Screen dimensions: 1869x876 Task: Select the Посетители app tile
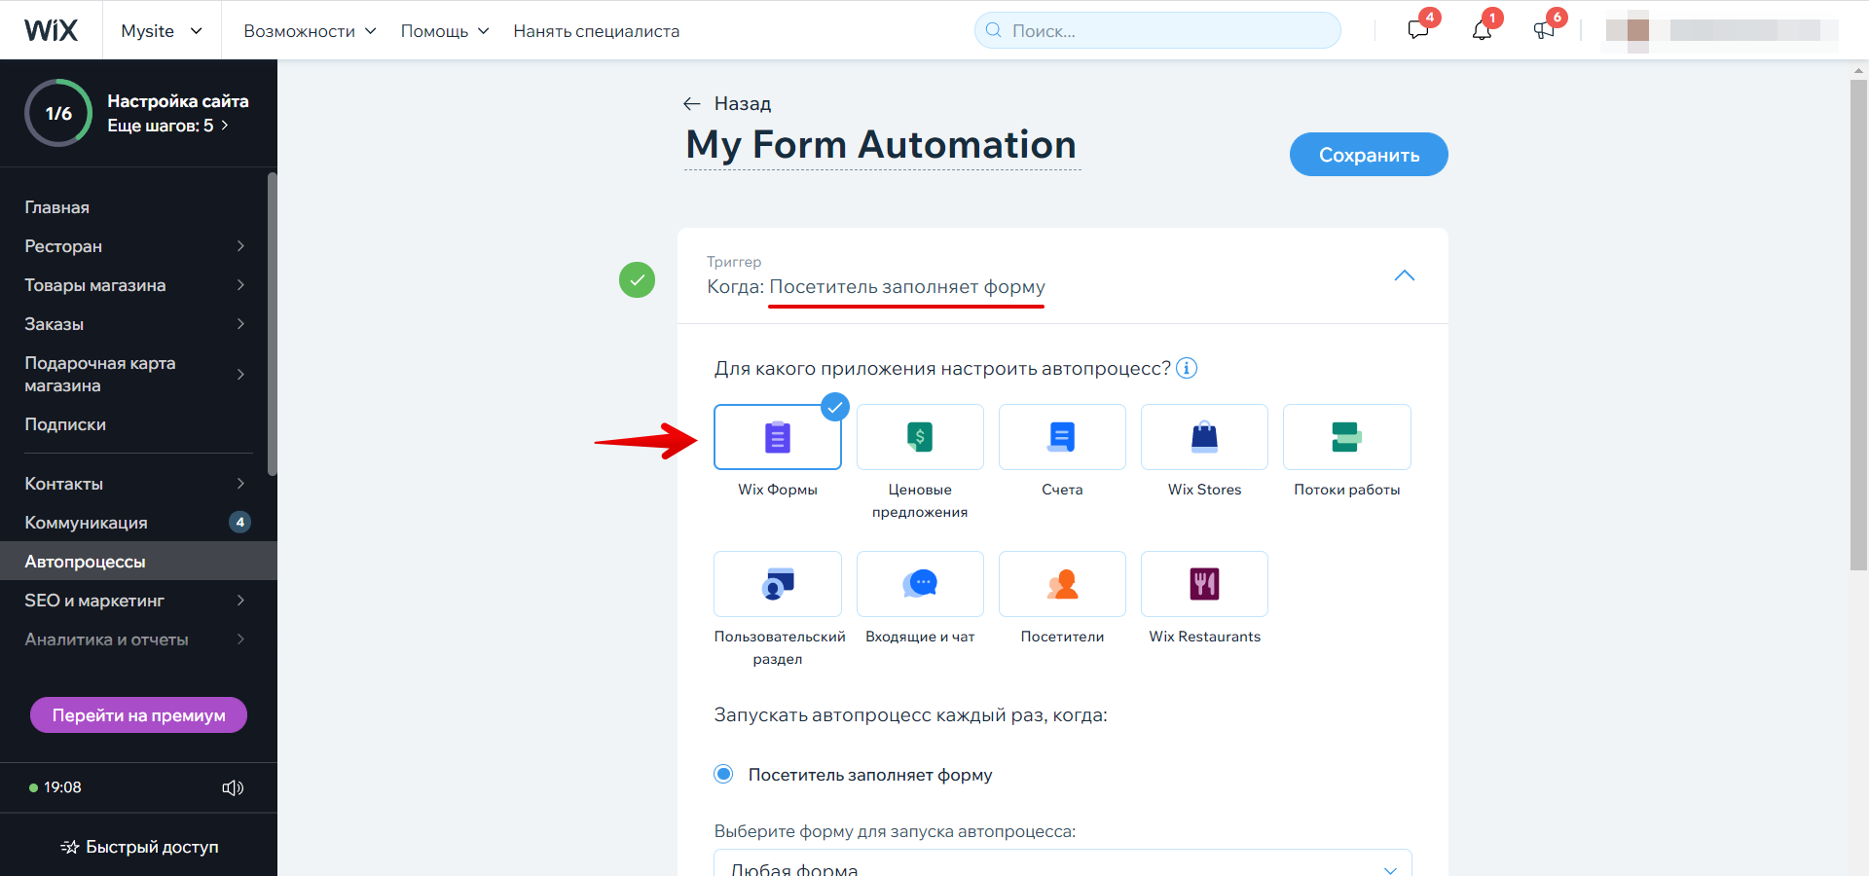tap(1062, 584)
